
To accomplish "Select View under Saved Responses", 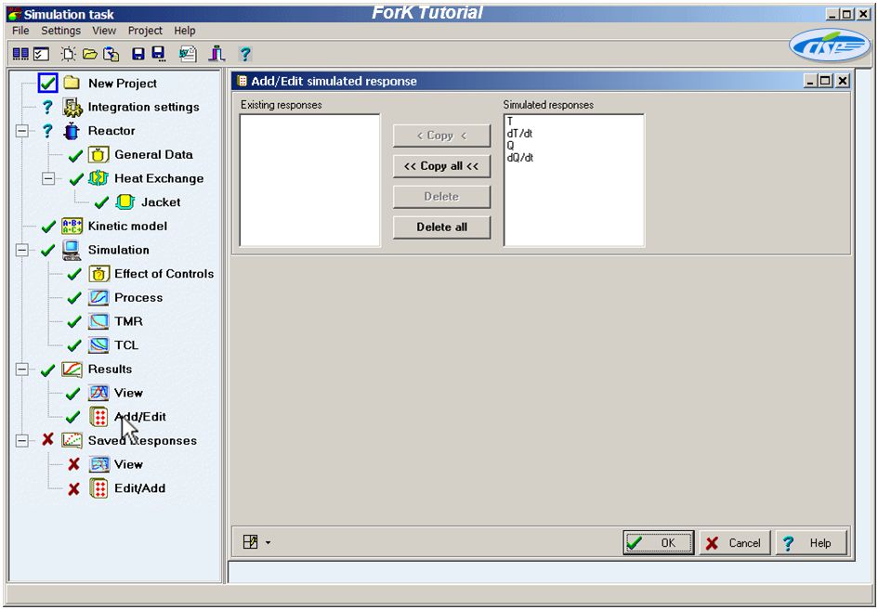I will point(128,464).
